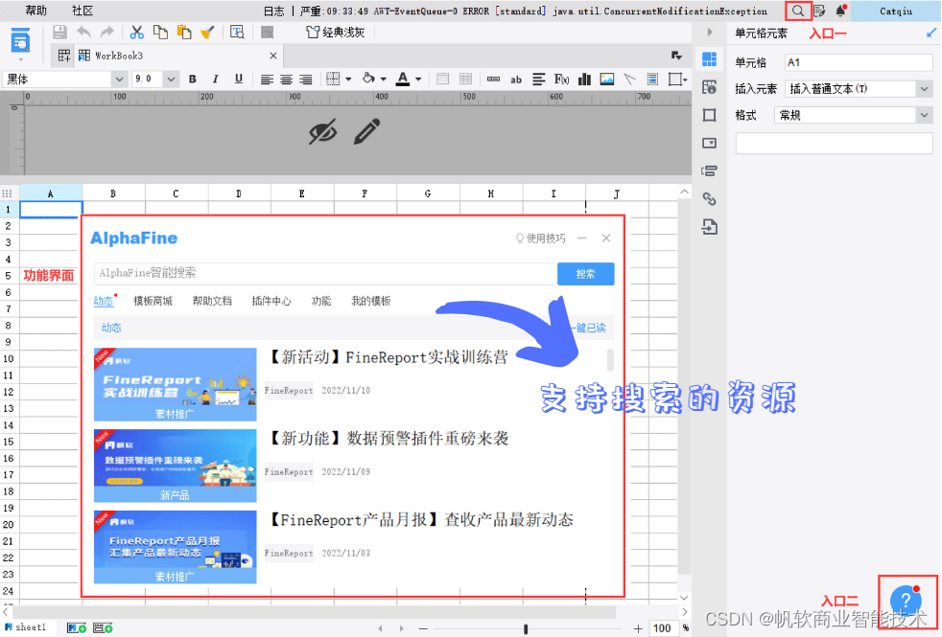Select column header F
This screenshot has height=637, width=942.
365,193
